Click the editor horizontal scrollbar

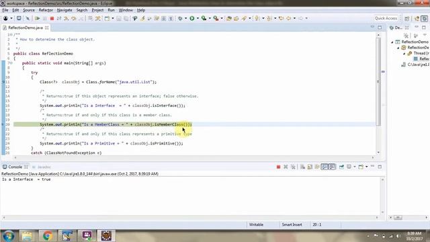193,157
